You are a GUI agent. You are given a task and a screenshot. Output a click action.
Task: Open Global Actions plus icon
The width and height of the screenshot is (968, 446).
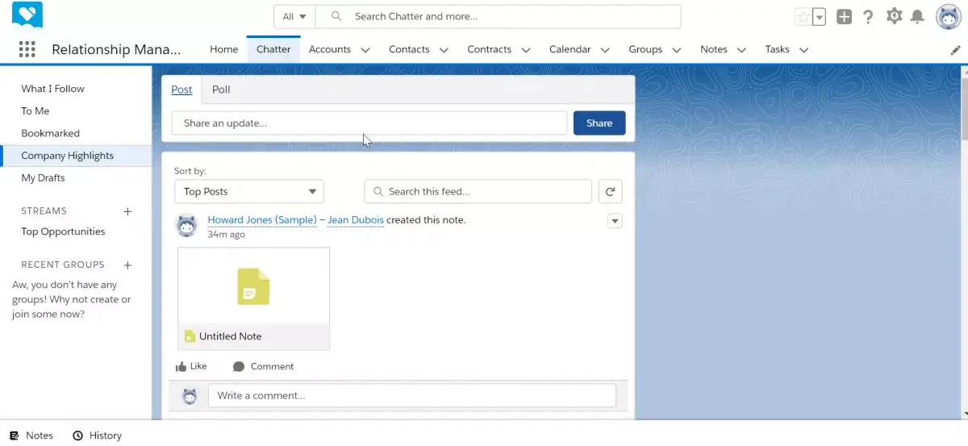pos(844,17)
